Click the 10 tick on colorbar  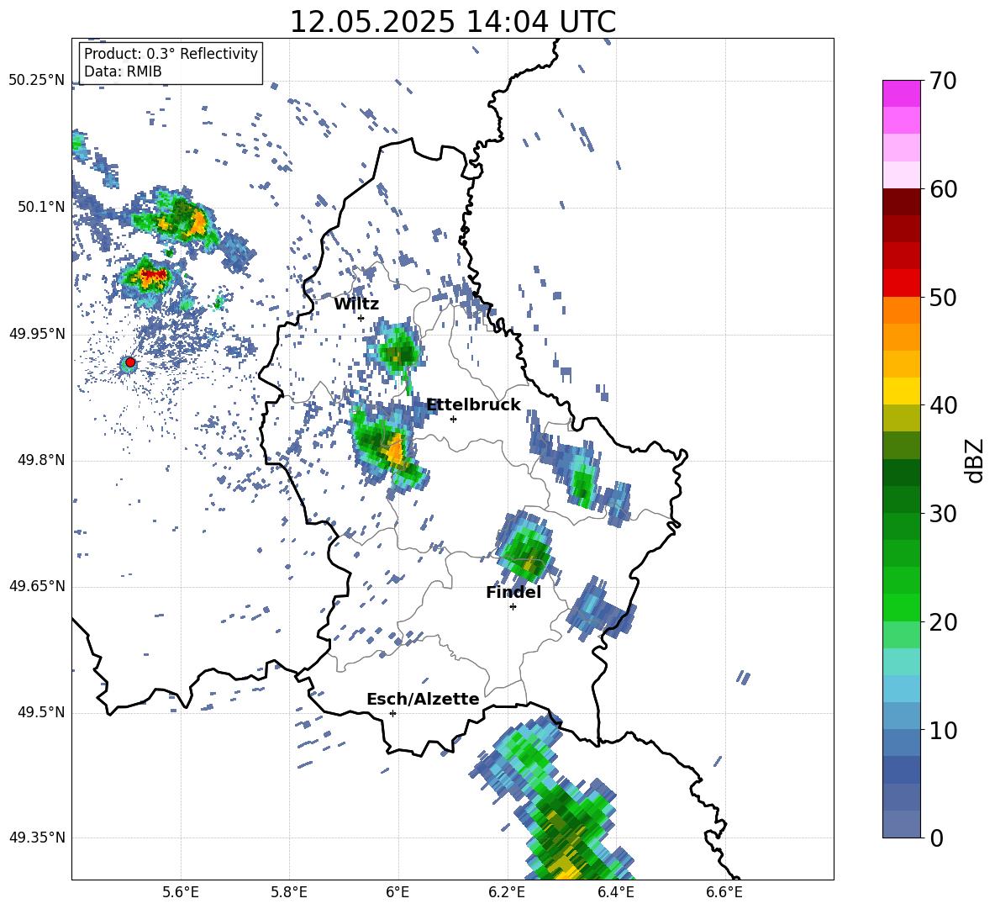[x=943, y=730]
